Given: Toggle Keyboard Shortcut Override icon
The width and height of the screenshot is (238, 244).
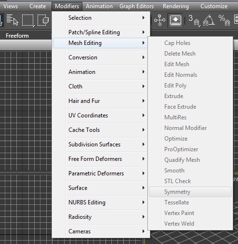Looking at the screenshot, I should 175,20.
